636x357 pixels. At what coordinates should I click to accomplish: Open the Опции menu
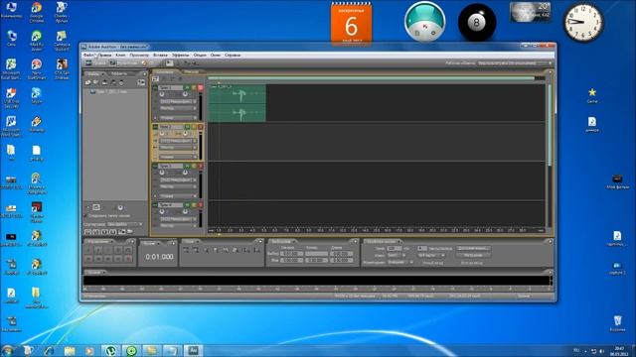[200, 56]
